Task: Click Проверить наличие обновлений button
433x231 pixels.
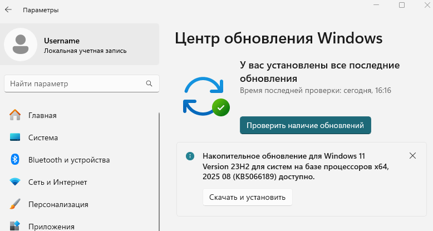Action: point(305,125)
